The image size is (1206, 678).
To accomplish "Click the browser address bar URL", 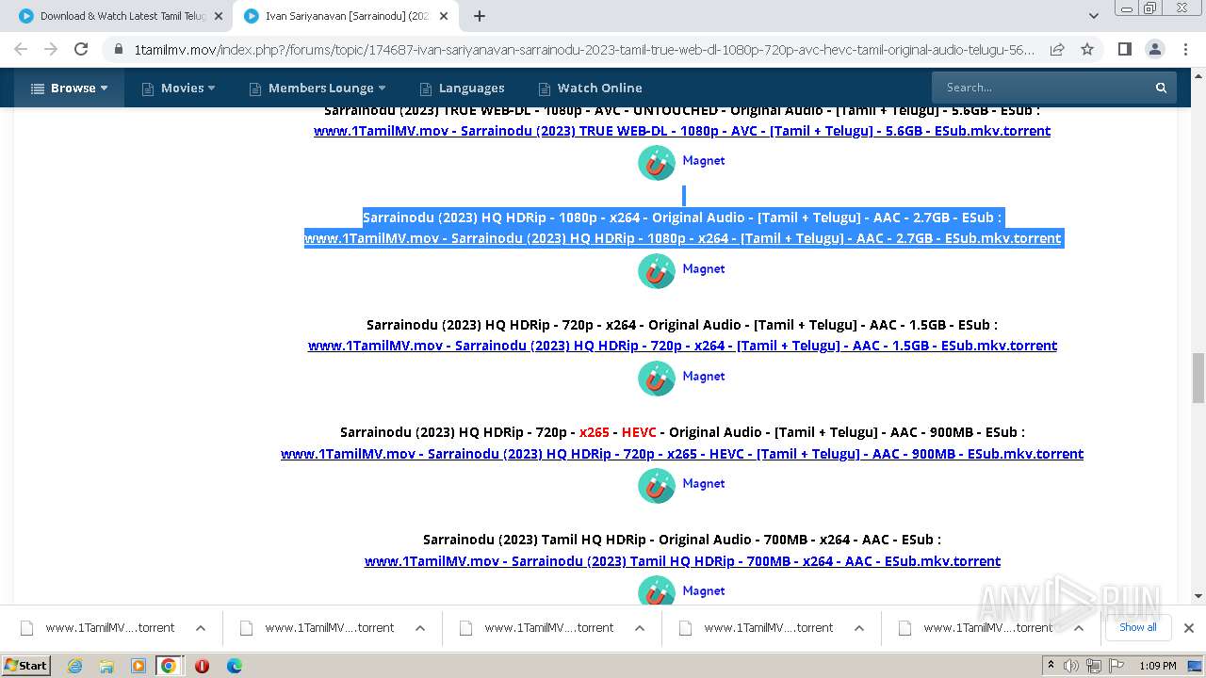I will (x=584, y=49).
